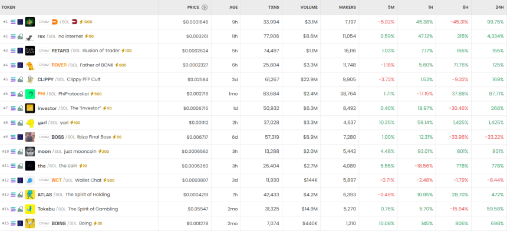The width and height of the screenshot is (507, 231).
Task: Click the green PHI token icon
Action: click(29, 94)
